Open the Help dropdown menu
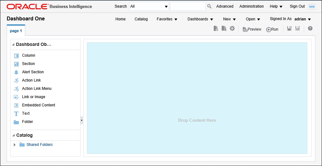Screen dimensions: 322x166 point(276,6)
